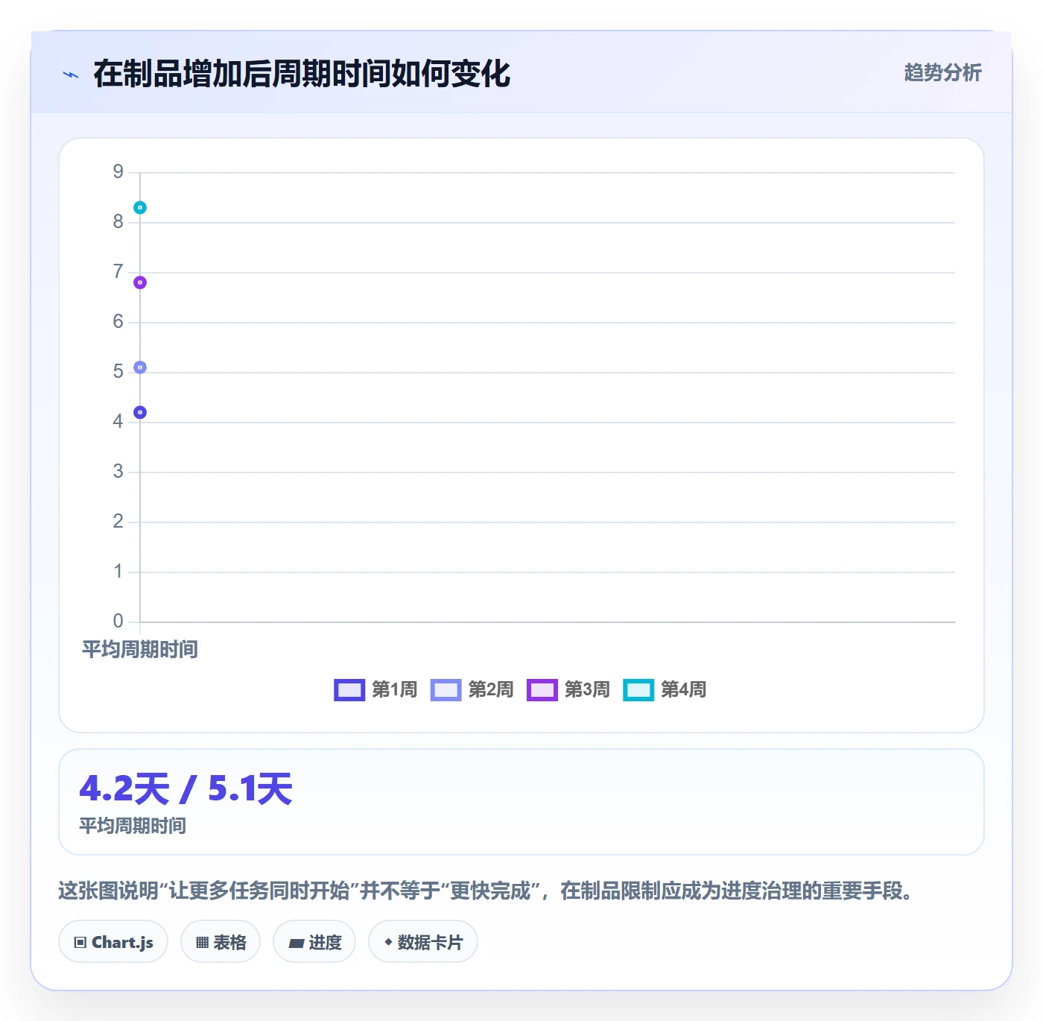Click the 数据卡片 tag chip
Image resolution: width=1043 pixels, height=1021 pixels.
pos(423,942)
